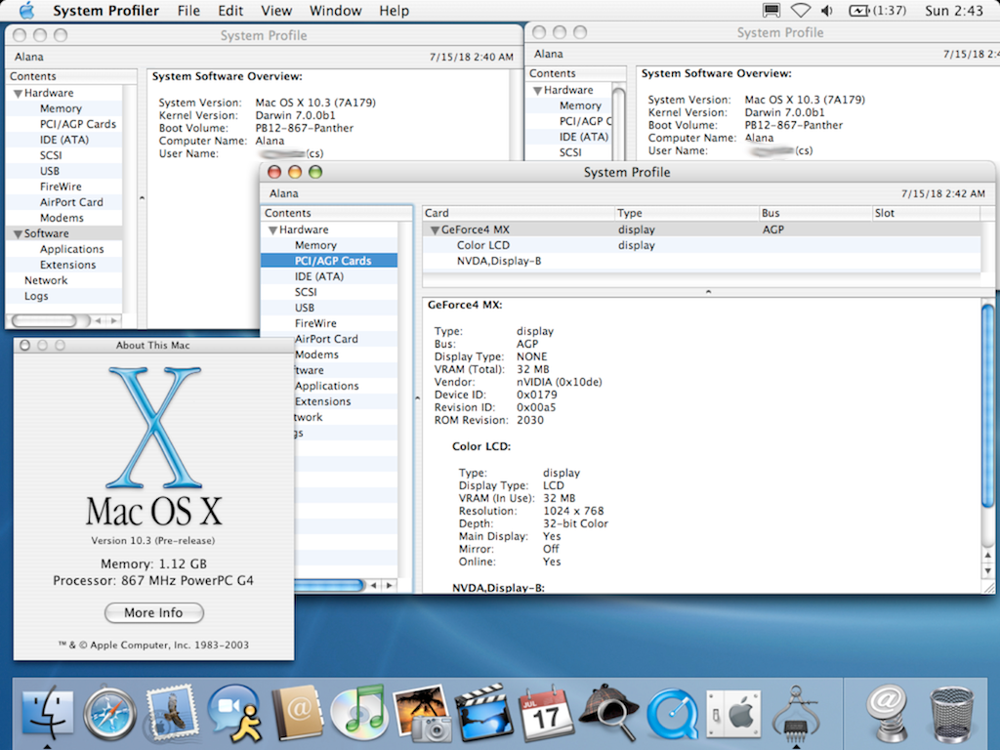Viewport: 1000px width, 750px height.
Task: Select IDE (ATA) in back right window
Action: pyautogui.click(x=569, y=137)
